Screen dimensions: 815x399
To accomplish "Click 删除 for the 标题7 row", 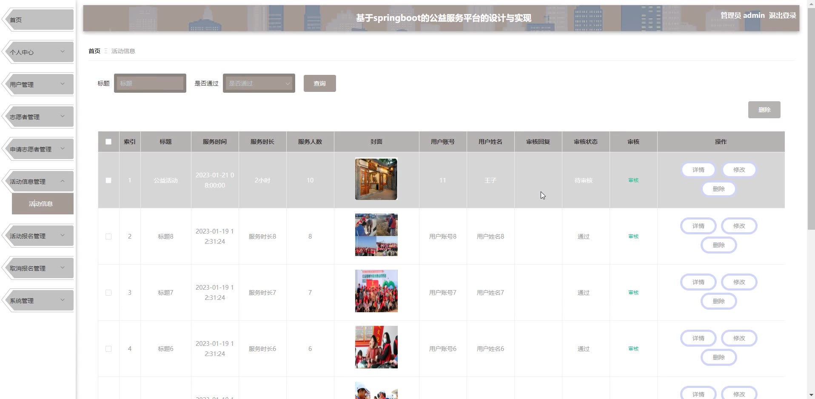I will tap(719, 301).
